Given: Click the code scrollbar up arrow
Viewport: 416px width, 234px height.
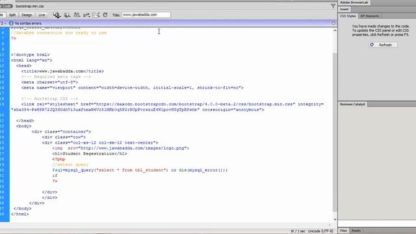Looking at the screenshot, I should tap(335, 31).
